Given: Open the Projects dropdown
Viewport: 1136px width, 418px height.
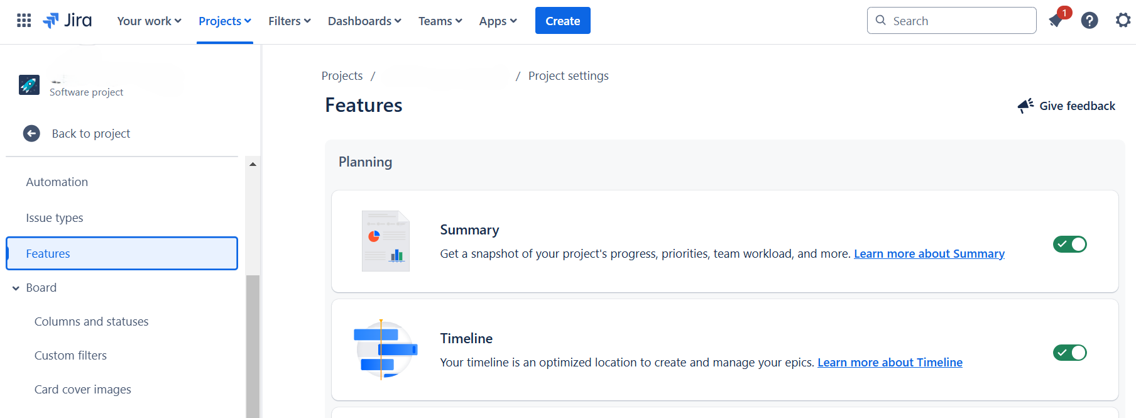Looking at the screenshot, I should tap(224, 21).
